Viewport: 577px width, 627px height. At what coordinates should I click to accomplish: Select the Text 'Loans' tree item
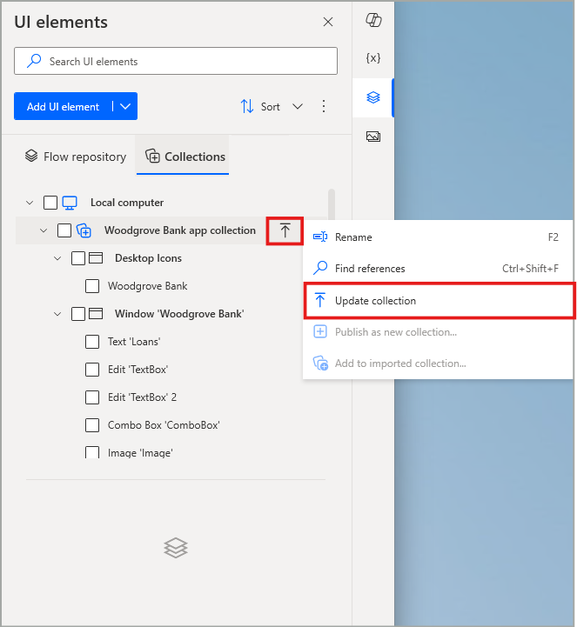click(x=134, y=342)
